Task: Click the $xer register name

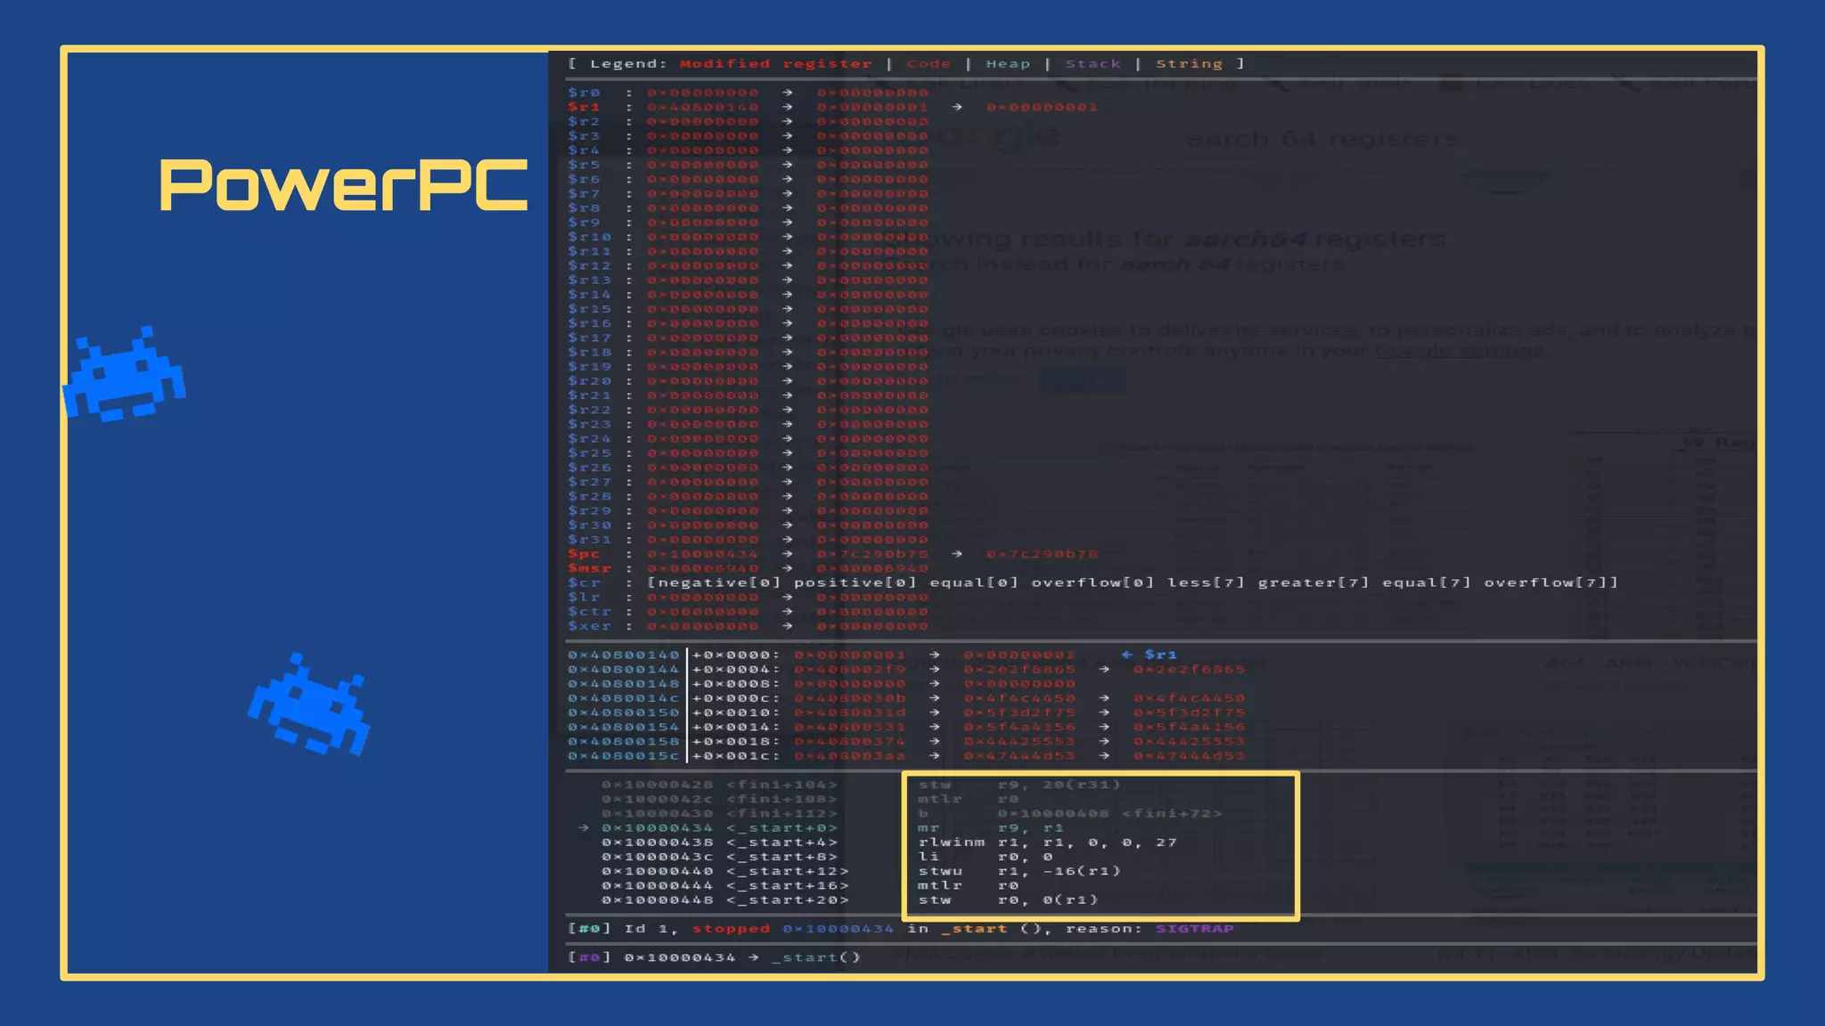Action: point(589,626)
